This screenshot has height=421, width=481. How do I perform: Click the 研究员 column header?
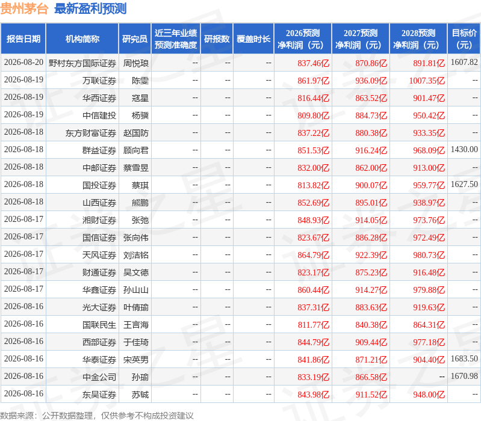135,39
